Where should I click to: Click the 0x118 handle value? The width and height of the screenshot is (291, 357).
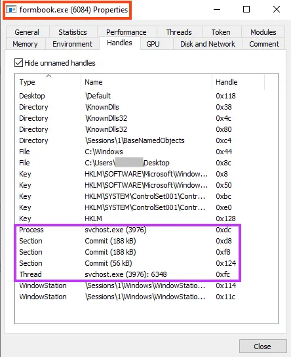tap(225, 96)
